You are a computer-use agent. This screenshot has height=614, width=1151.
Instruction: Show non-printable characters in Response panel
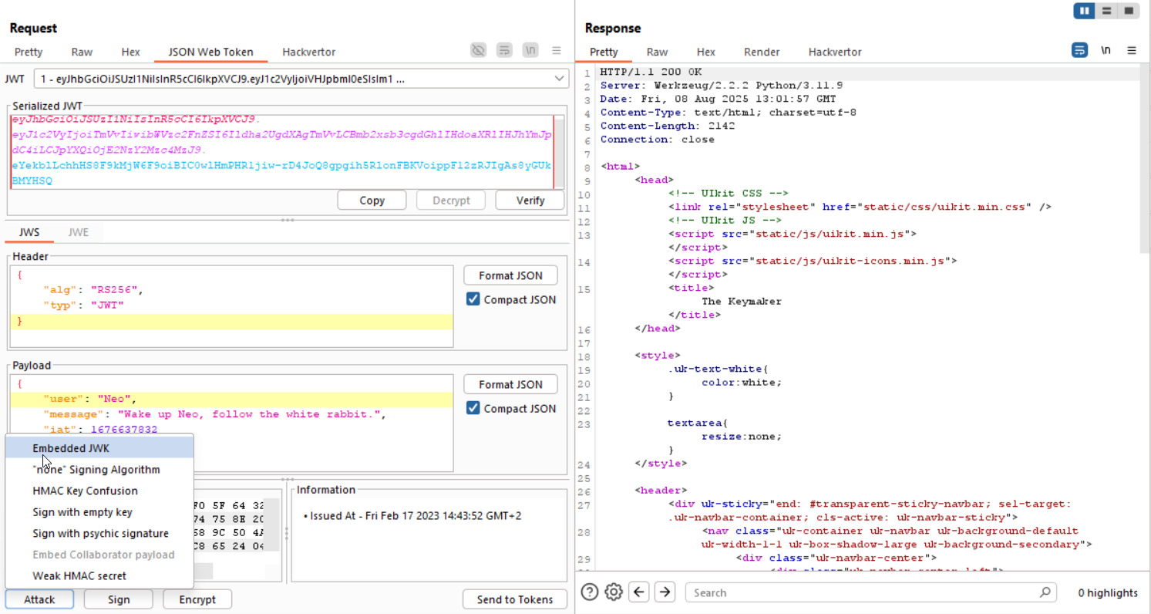1106,51
